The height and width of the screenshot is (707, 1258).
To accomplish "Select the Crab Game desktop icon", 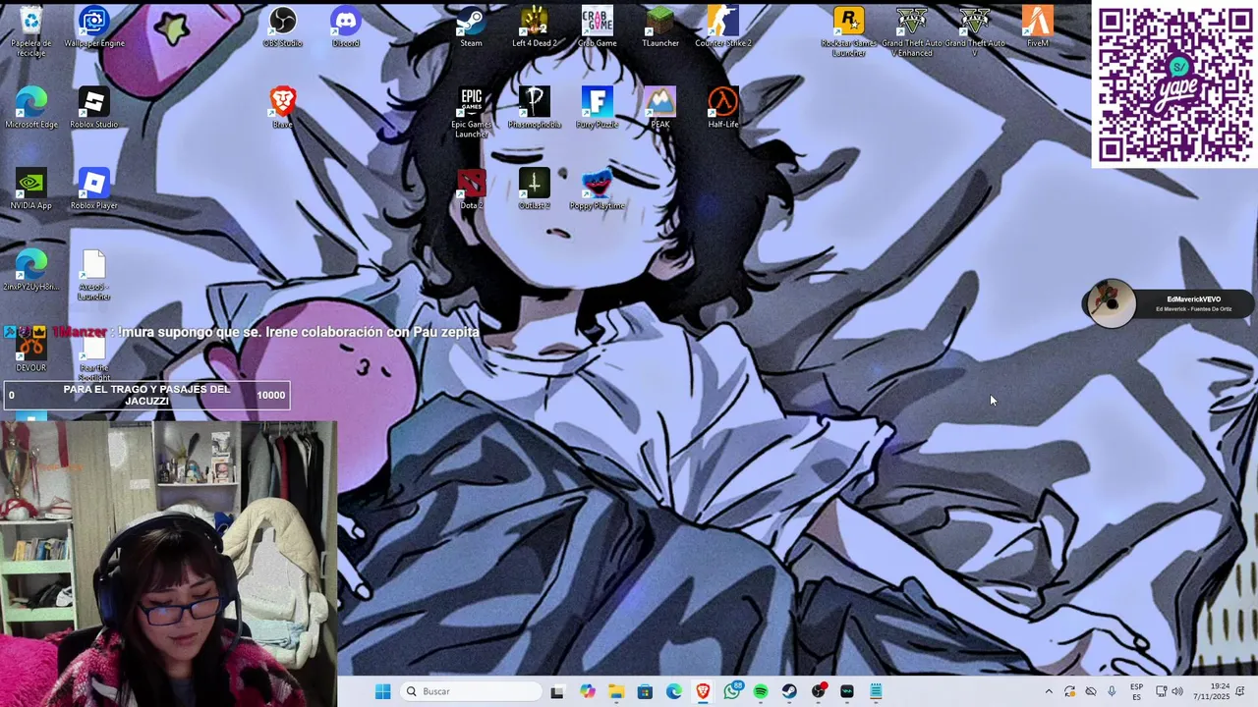I will pos(598,27).
